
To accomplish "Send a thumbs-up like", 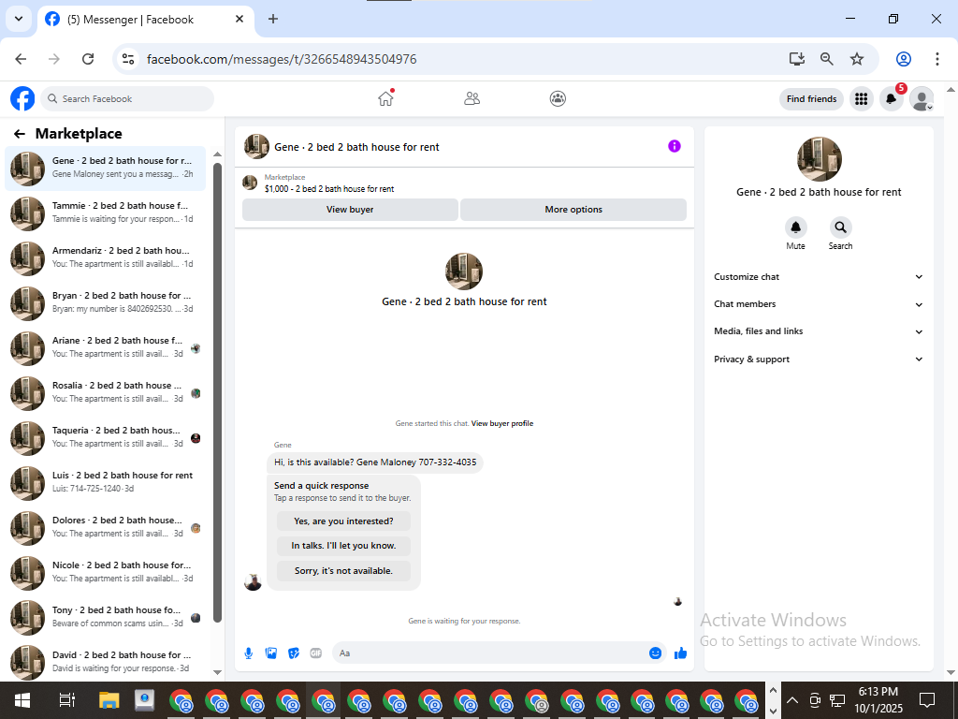I will 681,653.
